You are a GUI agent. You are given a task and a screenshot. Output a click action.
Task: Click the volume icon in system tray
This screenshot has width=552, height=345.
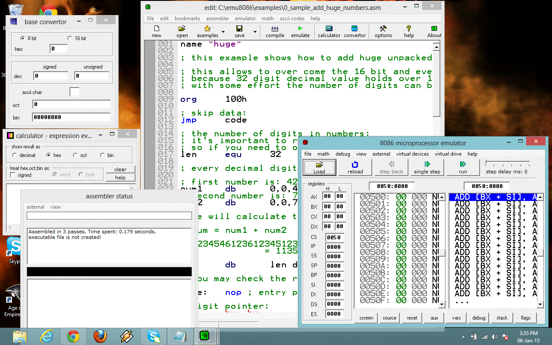click(495, 337)
